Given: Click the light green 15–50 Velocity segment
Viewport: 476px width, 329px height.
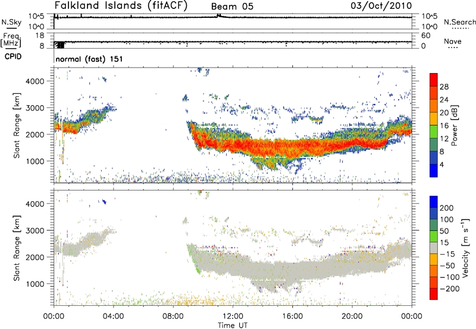Looking at the screenshot, I should click(434, 236).
